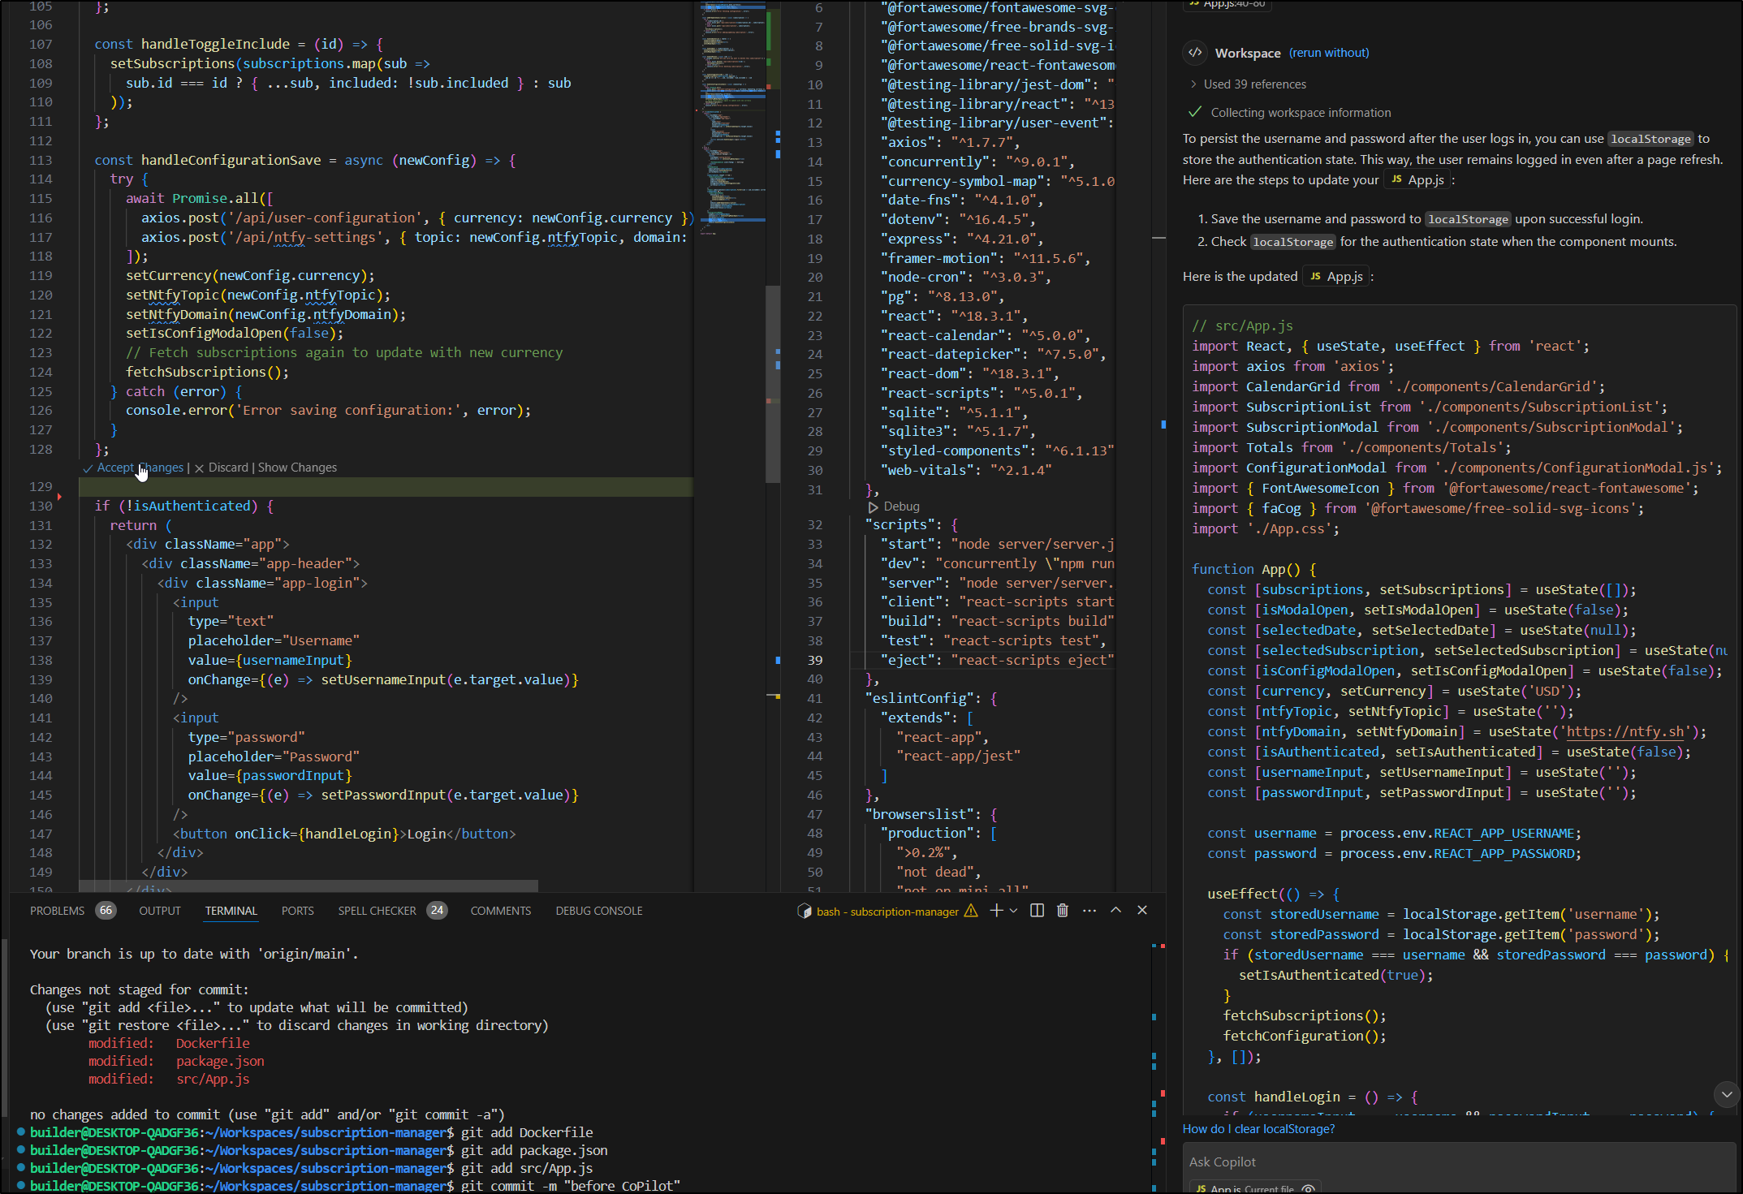Open the DEBUG CONSOLE tab
This screenshot has height=1194, width=1743.
click(x=599, y=911)
